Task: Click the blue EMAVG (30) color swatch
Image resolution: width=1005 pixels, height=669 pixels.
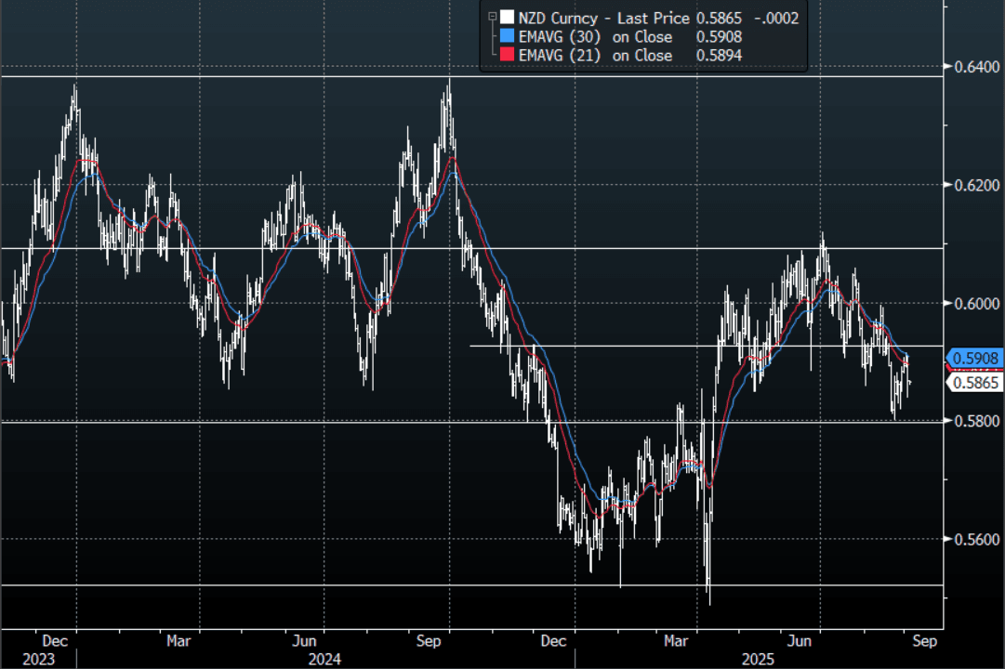Action: click(506, 36)
